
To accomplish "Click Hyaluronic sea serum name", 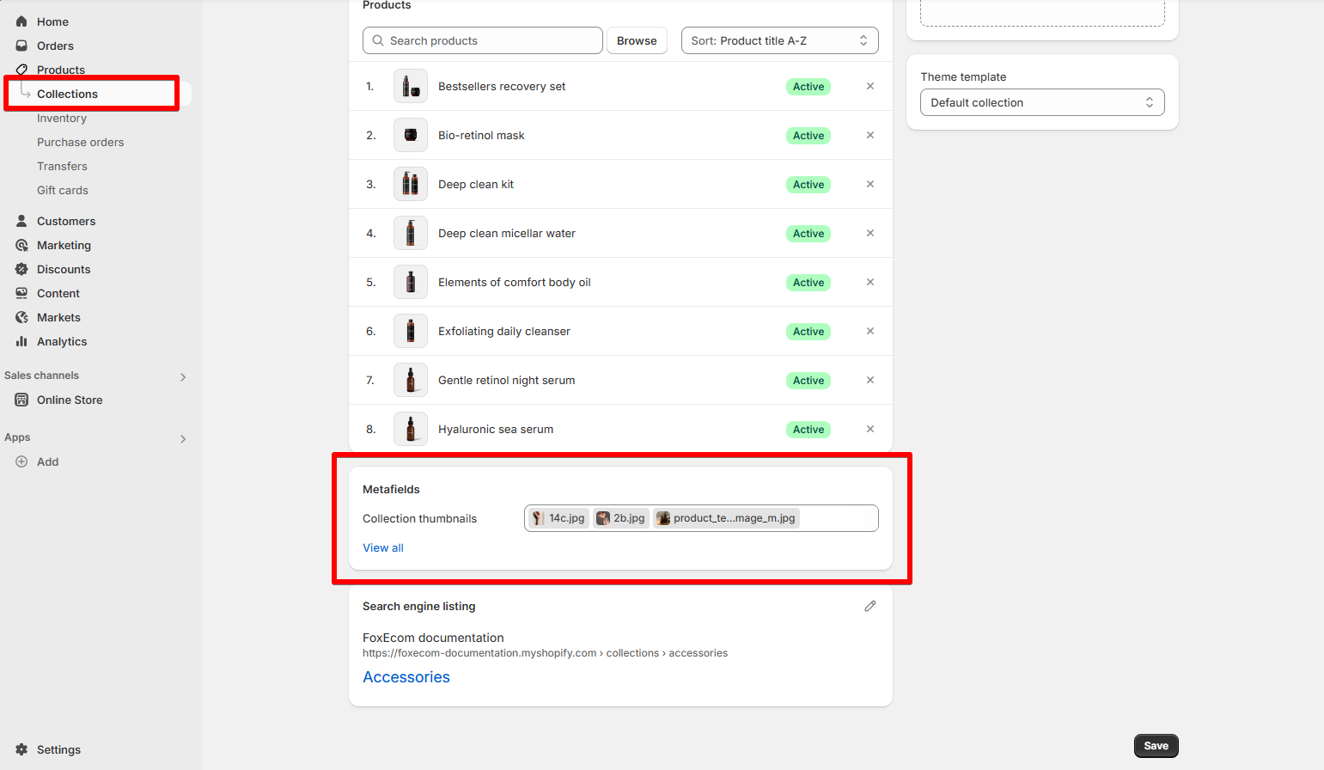I will point(496,429).
